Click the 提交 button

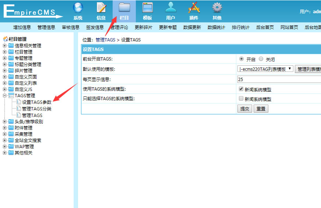[x=245, y=109]
